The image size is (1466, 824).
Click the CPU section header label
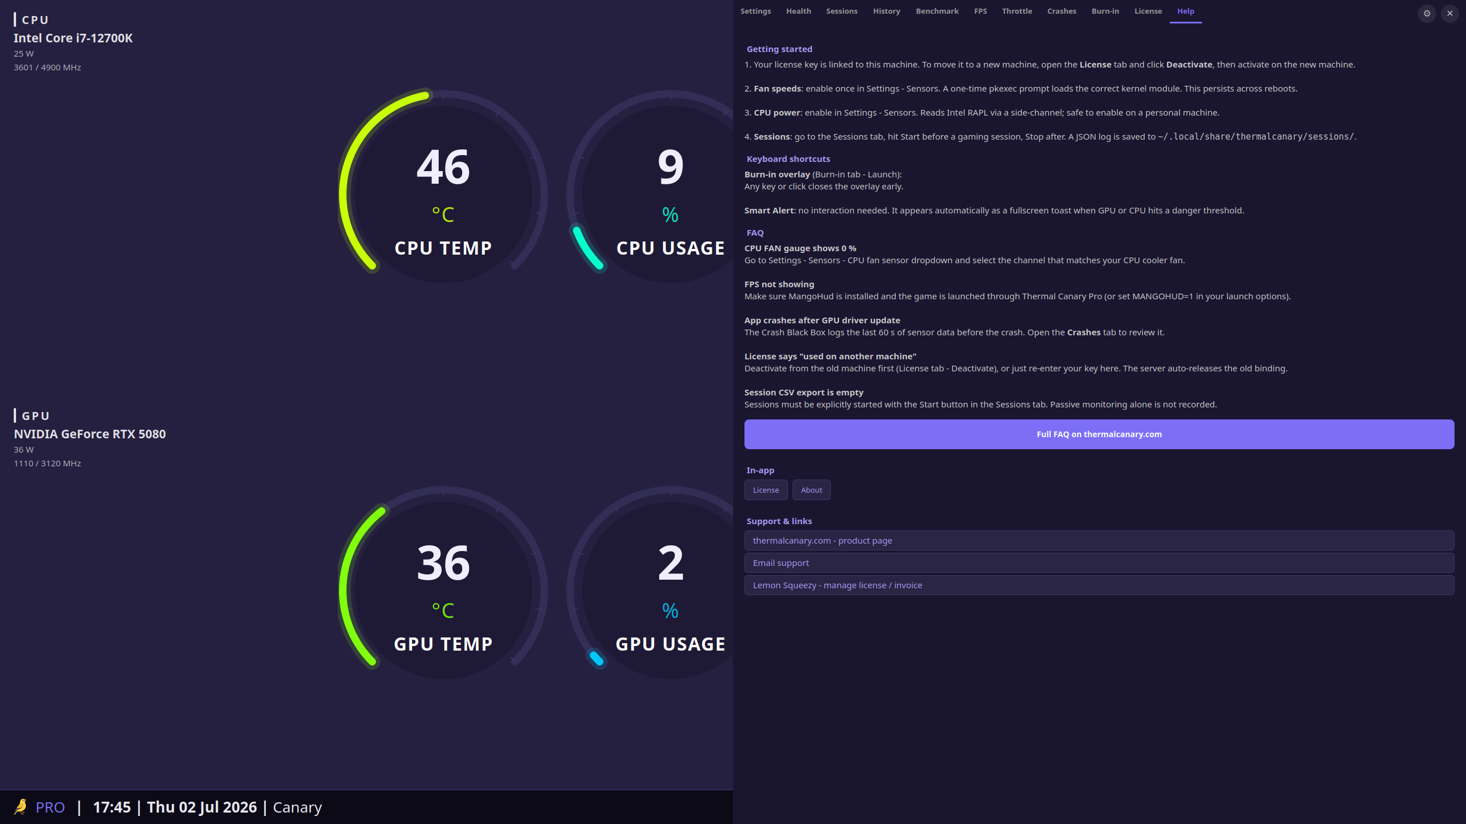pyautogui.click(x=35, y=20)
